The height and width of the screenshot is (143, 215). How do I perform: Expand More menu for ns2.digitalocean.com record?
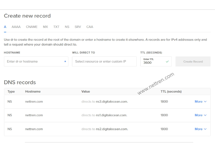pos(200,129)
